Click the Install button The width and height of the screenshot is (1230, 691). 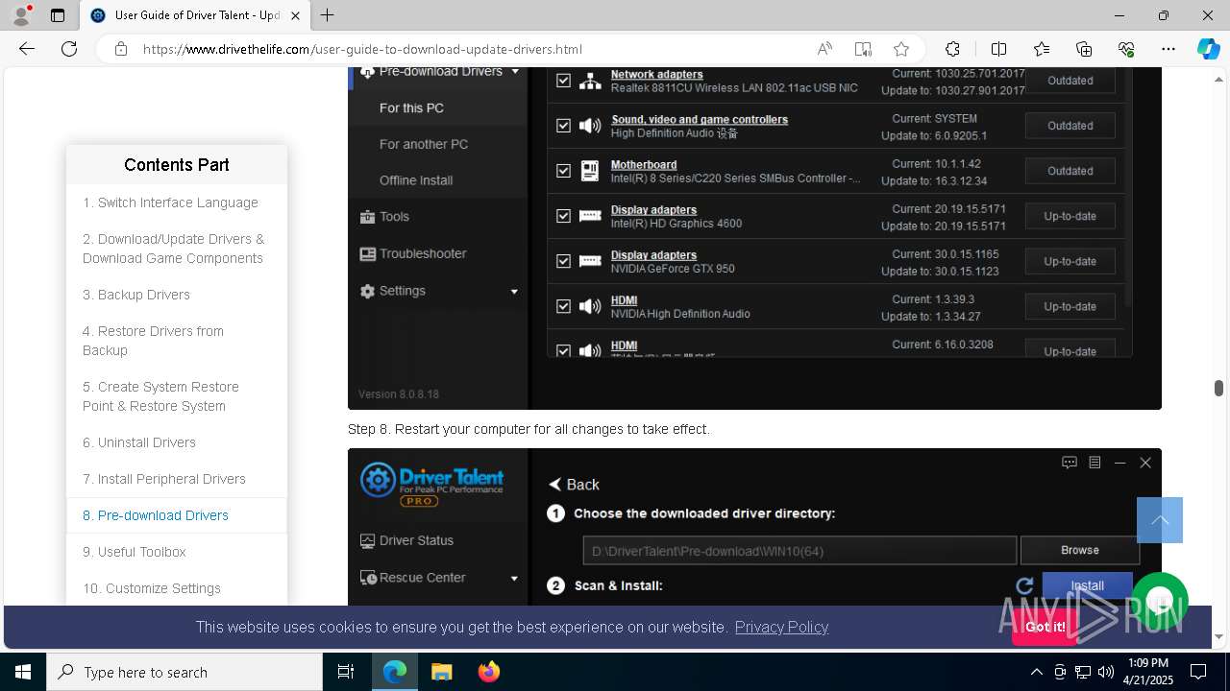coord(1087,585)
